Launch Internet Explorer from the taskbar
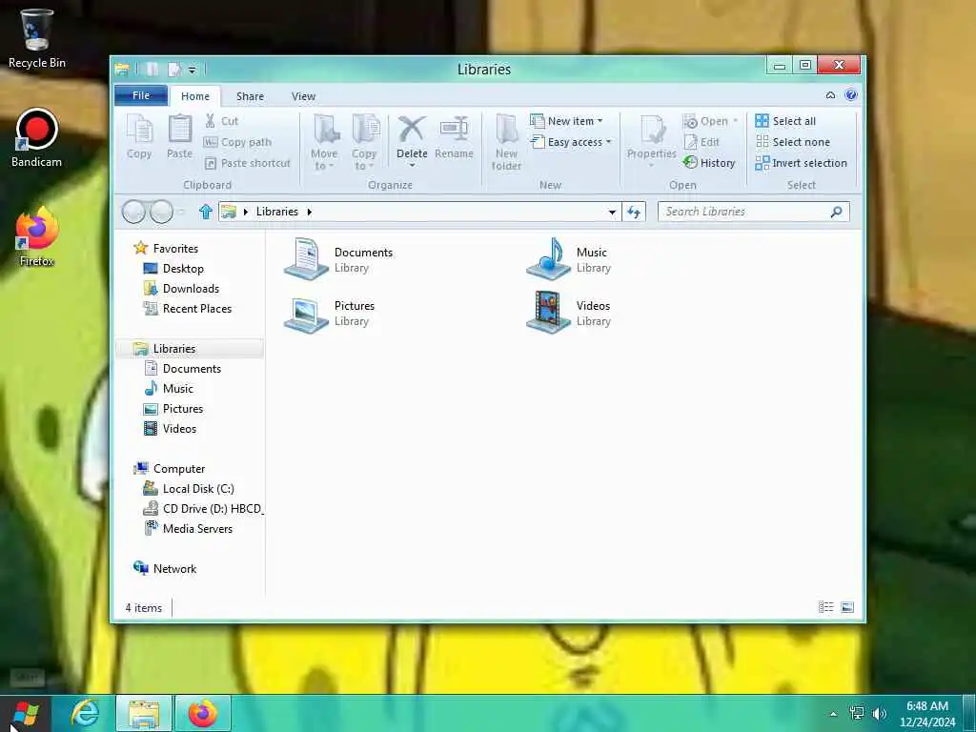 [85, 713]
